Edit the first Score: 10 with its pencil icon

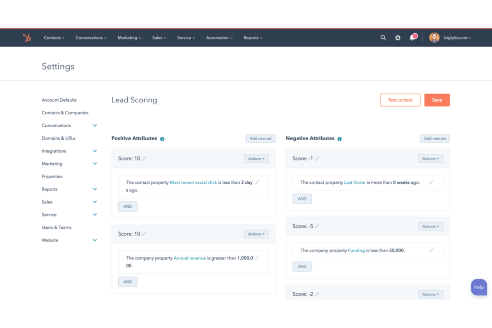click(143, 159)
